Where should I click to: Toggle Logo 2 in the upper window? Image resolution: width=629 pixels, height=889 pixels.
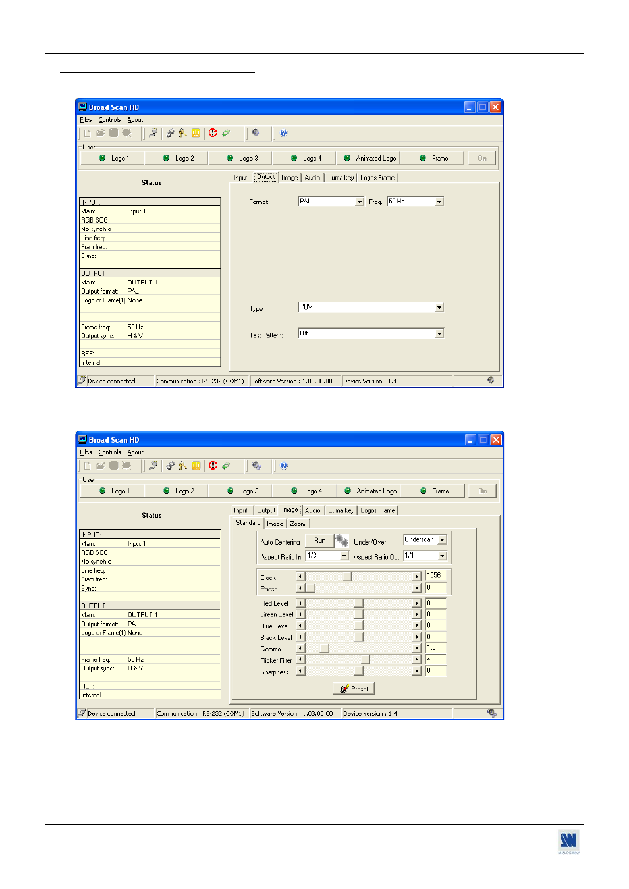point(177,159)
